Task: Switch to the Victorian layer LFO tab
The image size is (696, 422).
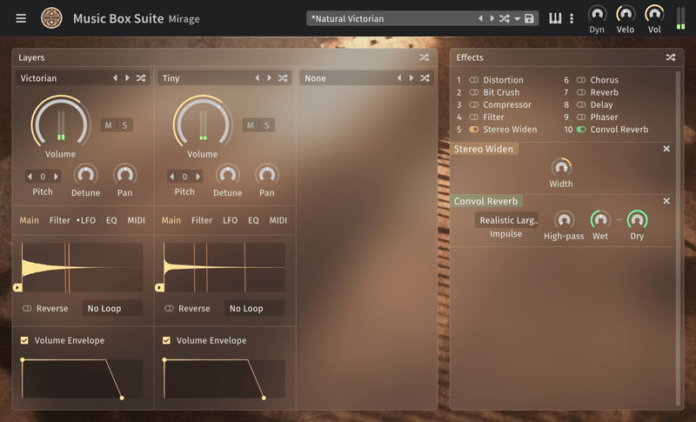Action: [x=88, y=220]
